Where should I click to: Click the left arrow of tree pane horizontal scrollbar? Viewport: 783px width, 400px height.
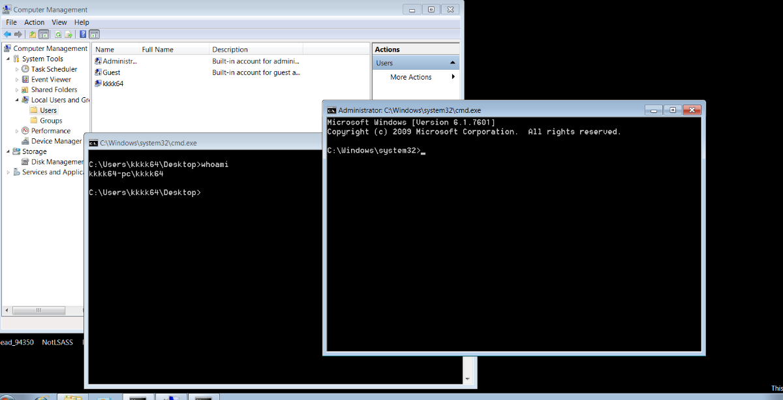click(7, 310)
